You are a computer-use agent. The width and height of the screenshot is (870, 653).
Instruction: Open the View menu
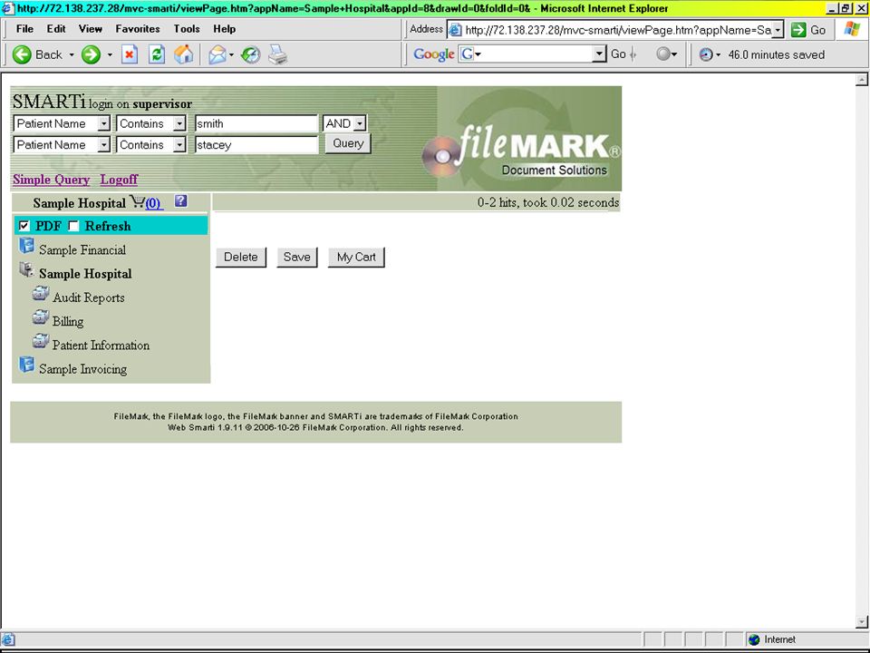(x=91, y=29)
